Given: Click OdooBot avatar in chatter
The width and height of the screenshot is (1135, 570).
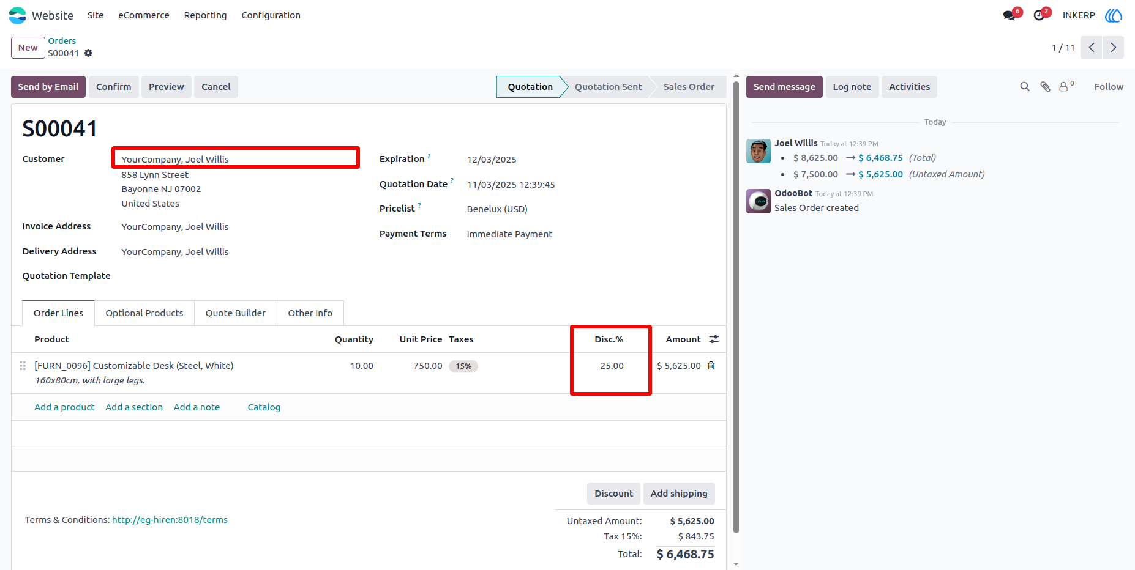Looking at the screenshot, I should (x=759, y=201).
